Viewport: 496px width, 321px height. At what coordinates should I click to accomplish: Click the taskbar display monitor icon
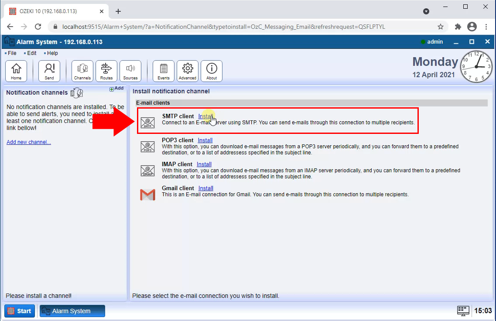coord(463,311)
